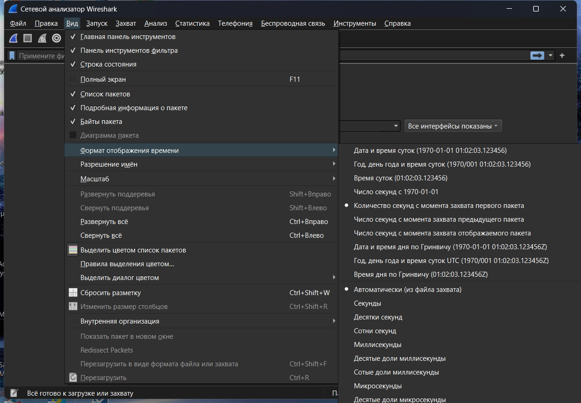Image resolution: width=581 pixels, height=403 pixels.
Task: Open the 'Телефония' menu
Action: (235, 23)
